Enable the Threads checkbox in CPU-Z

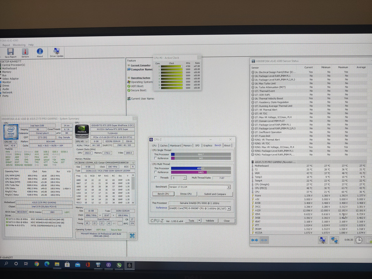coord(155,178)
